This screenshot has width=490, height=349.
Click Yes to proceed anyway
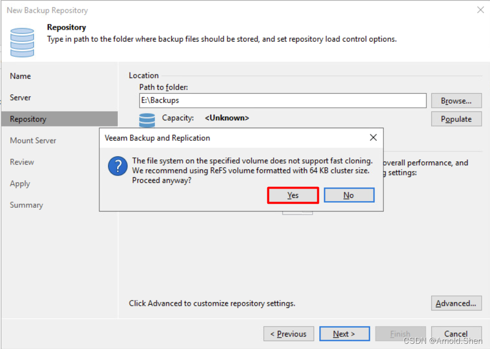click(293, 195)
